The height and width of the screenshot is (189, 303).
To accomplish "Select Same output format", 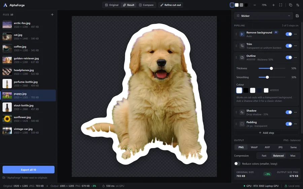I will pyautogui.click(x=293, y=147).
